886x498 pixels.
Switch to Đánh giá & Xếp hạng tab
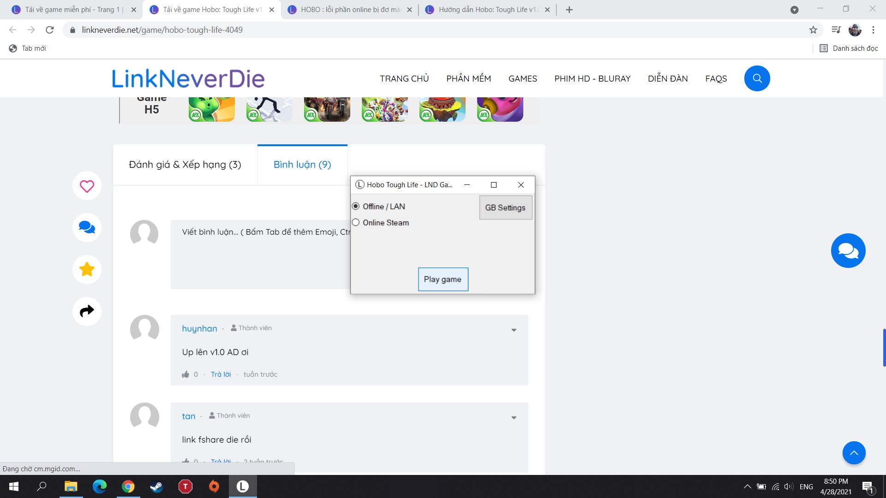click(185, 165)
